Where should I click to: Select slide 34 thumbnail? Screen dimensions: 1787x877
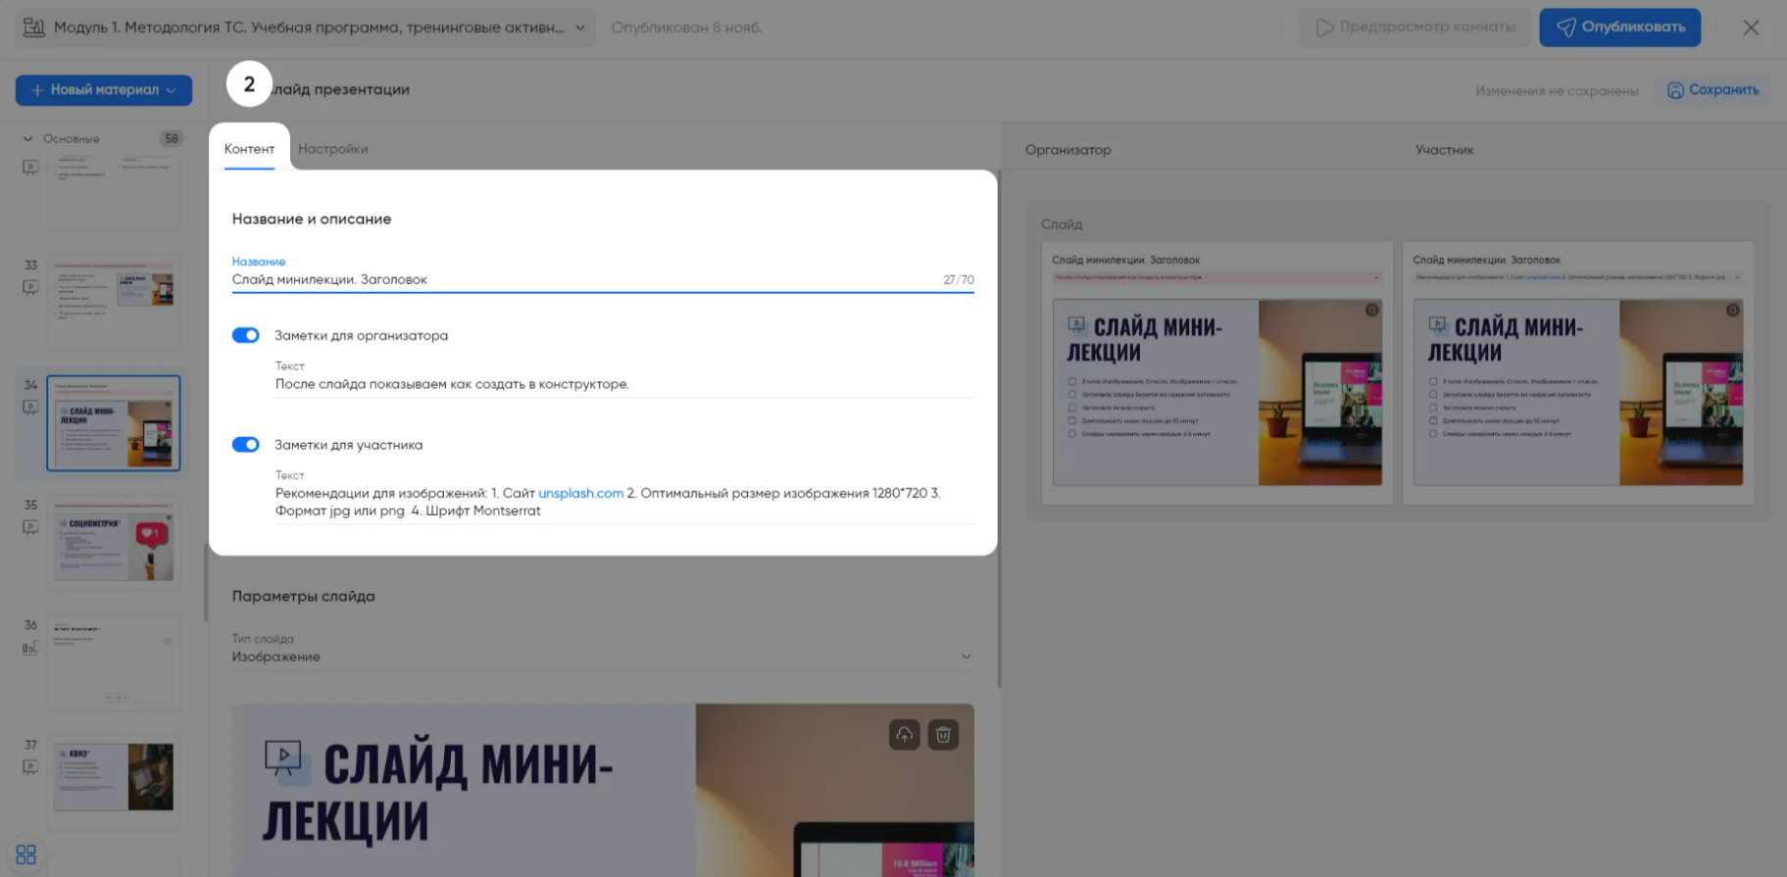coord(114,423)
